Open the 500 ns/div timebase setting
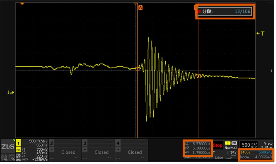The width and height of the screenshot is (276, 164). (248, 145)
